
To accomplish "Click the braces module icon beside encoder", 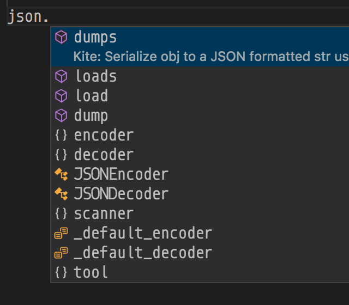I will 62,135.
